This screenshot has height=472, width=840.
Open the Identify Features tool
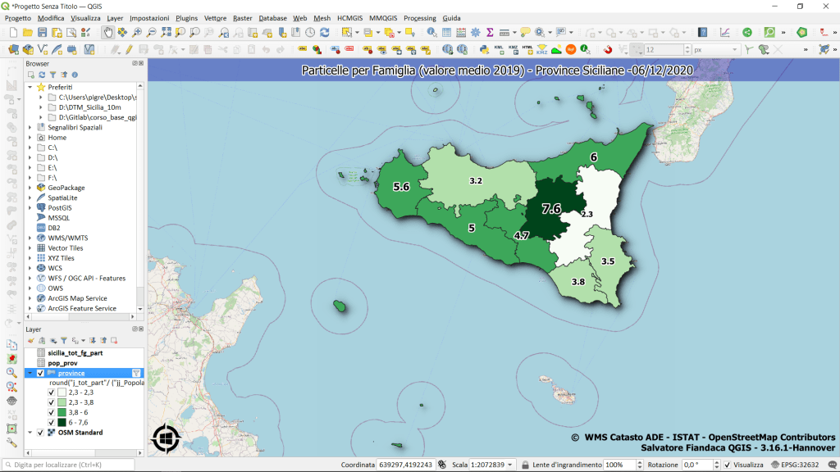click(x=431, y=33)
